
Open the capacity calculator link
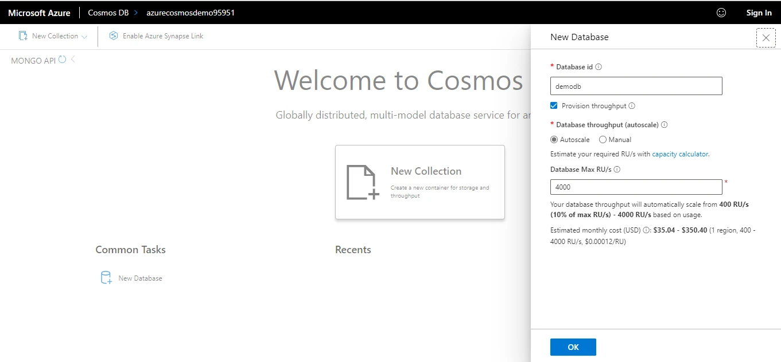coord(680,154)
